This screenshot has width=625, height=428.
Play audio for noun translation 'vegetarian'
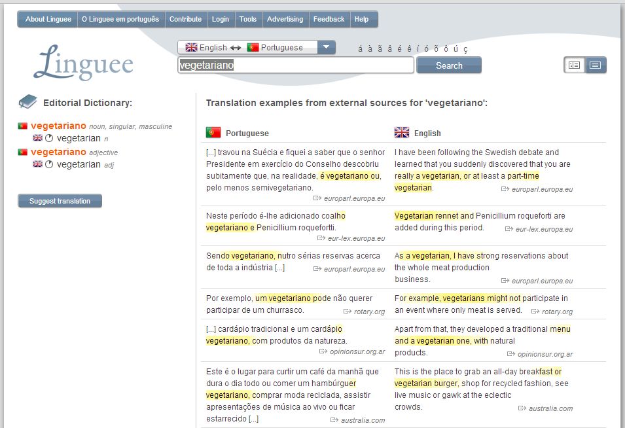pyautogui.click(x=49, y=138)
